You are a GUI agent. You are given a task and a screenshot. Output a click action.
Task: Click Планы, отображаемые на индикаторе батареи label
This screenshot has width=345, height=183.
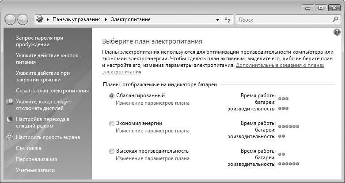[x=160, y=84]
